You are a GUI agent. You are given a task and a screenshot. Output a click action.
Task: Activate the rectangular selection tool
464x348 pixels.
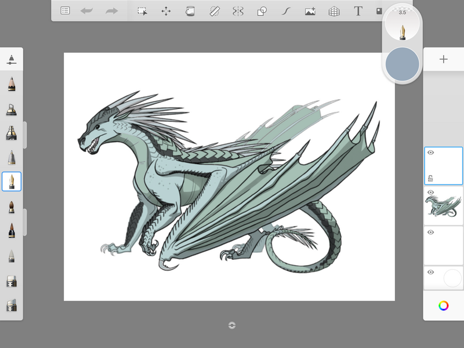(x=142, y=11)
